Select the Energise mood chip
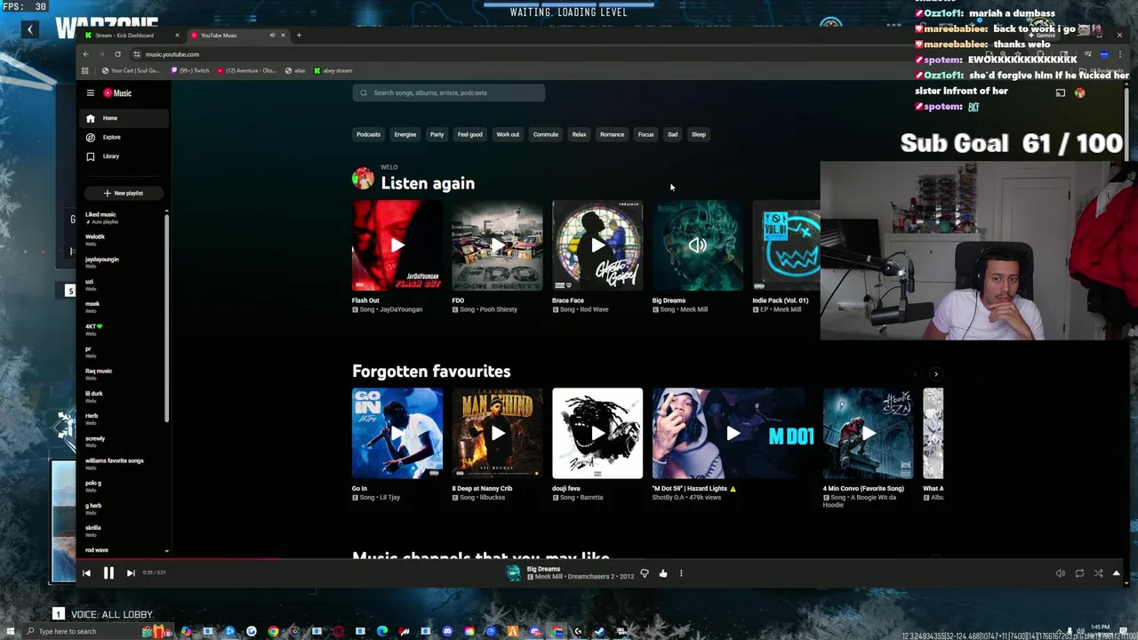Screen dimensions: 1138x640 coord(405,134)
